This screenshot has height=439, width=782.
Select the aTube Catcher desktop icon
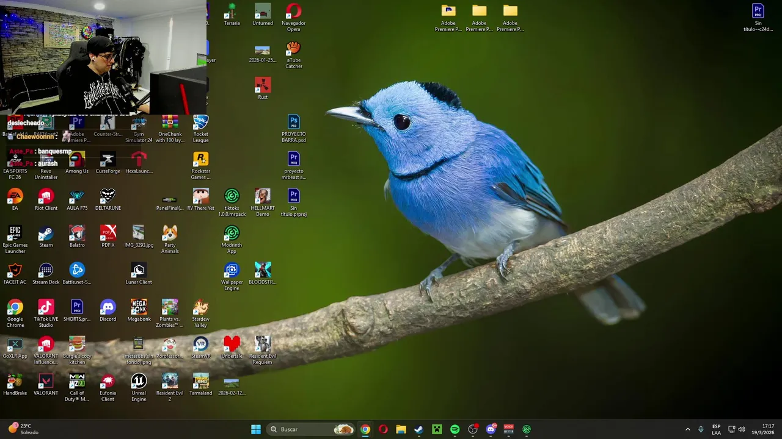[x=293, y=54]
